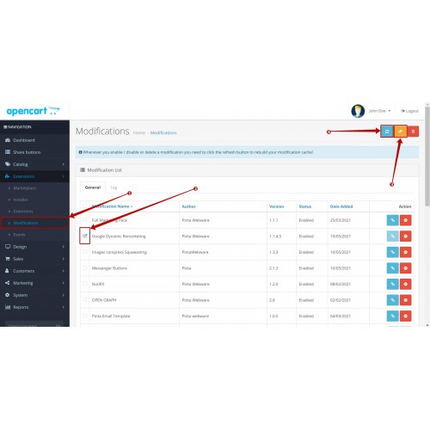This screenshot has width=430, height=430.
Task: Click the vertical scrollbar on the page's right edge
Action: 427,157
